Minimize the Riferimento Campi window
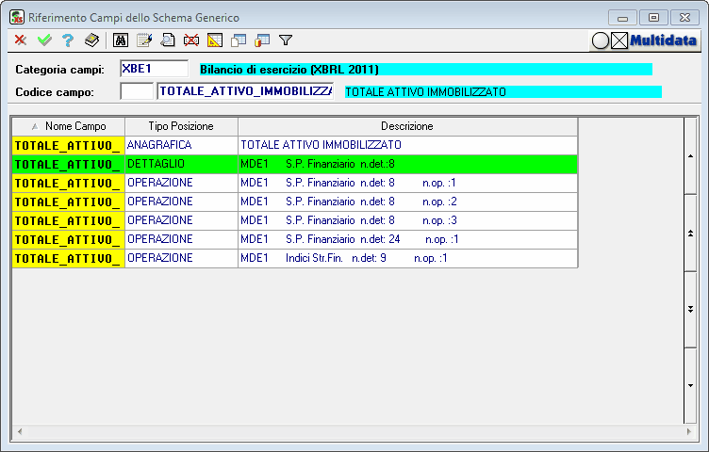The width and height of the screenshot is (709, 452). 622,18
